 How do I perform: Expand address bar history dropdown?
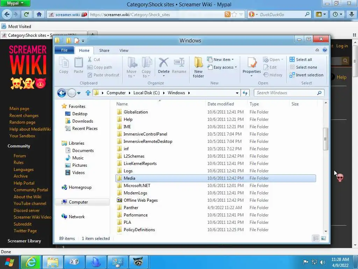(x=237, y=93)
